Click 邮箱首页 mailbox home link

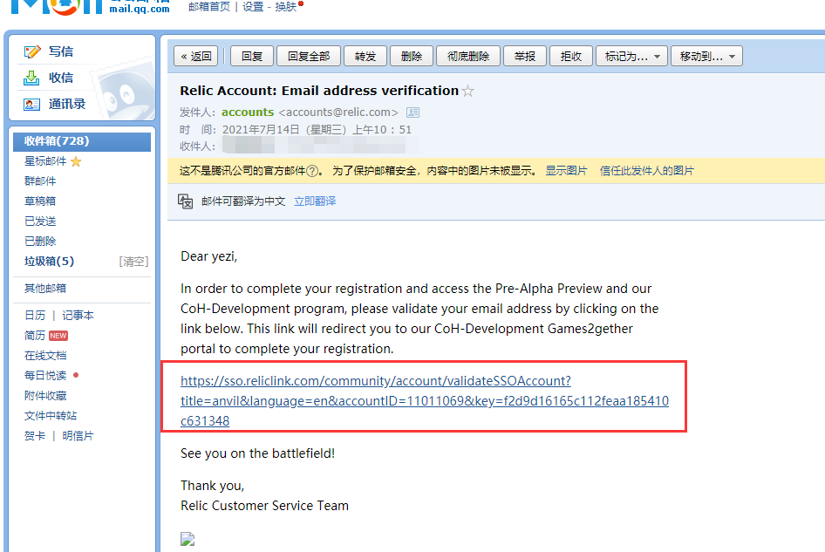coord(209,7)
